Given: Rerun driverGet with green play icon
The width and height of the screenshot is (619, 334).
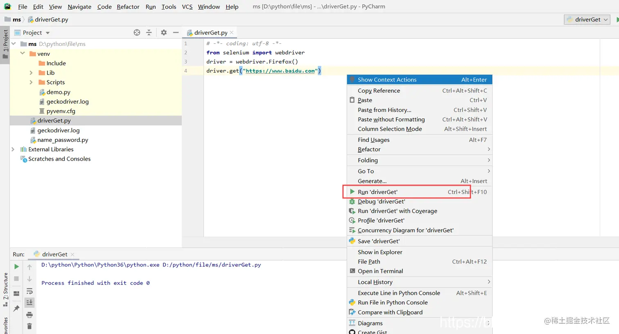Looking at the screenshot, I should click(16, 266).
